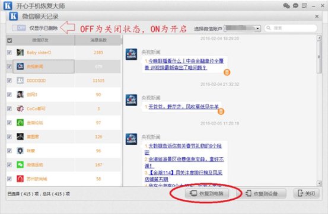The image size is (328, 214).
Task: Click the 恢复到设备 button
Action: pyautogui.click(x=262, y=193)
